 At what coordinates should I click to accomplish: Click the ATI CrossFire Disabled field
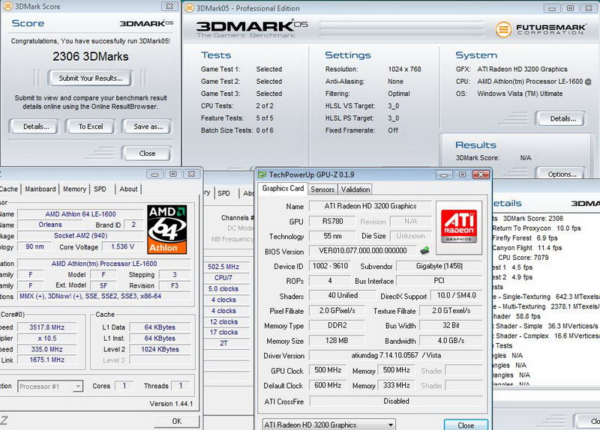coord(396,401)
